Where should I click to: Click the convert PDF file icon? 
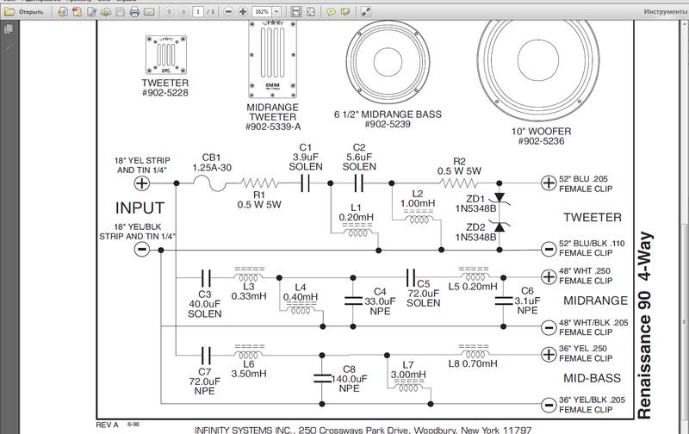pyautogui.click(x=78, y=12)
